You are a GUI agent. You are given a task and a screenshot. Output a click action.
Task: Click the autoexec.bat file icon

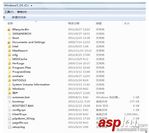coord(10,97)
